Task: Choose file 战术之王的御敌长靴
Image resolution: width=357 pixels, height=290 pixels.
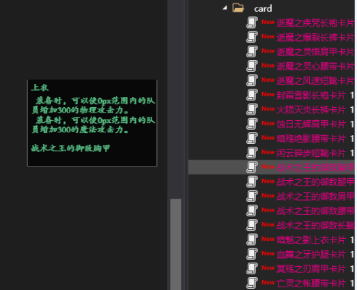Action: pyautogui.click(x=315, y=225)
